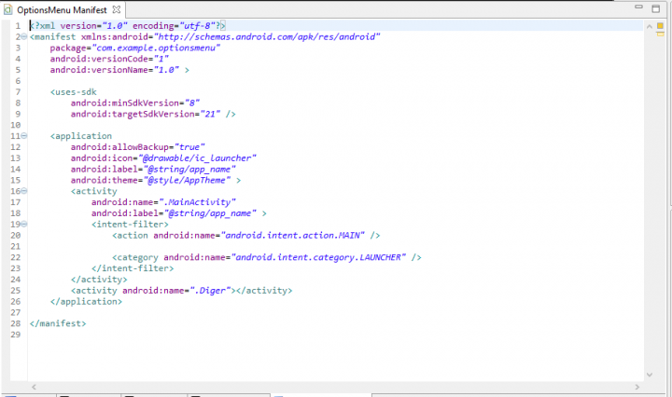Screen dimensions: 672x397
Task: Click the vertical scrollbar up arrow
Action: pyautogui.click(x=650, y=26)
